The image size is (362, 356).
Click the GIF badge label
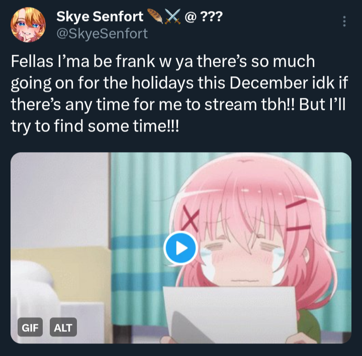pos(30,327)
